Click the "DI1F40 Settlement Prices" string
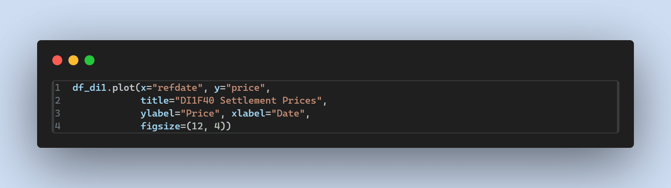Screen dimensions: 671x188 pos(248,100)
